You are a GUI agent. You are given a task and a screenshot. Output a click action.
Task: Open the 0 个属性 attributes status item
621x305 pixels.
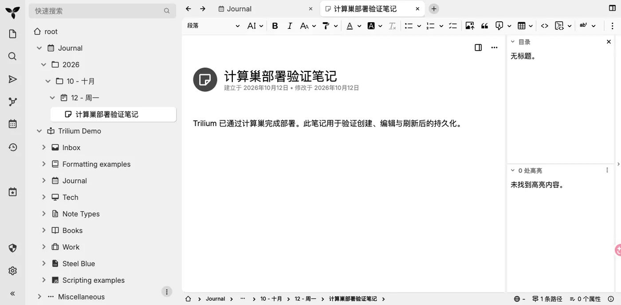click(585, 299)
